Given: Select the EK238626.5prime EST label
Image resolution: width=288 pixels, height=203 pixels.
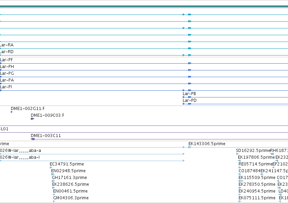Looking at the screenshot, I should click(x=70, y=184).
